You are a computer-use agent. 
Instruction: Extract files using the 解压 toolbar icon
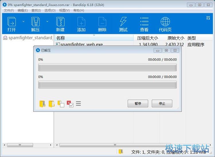pos(35,24)
